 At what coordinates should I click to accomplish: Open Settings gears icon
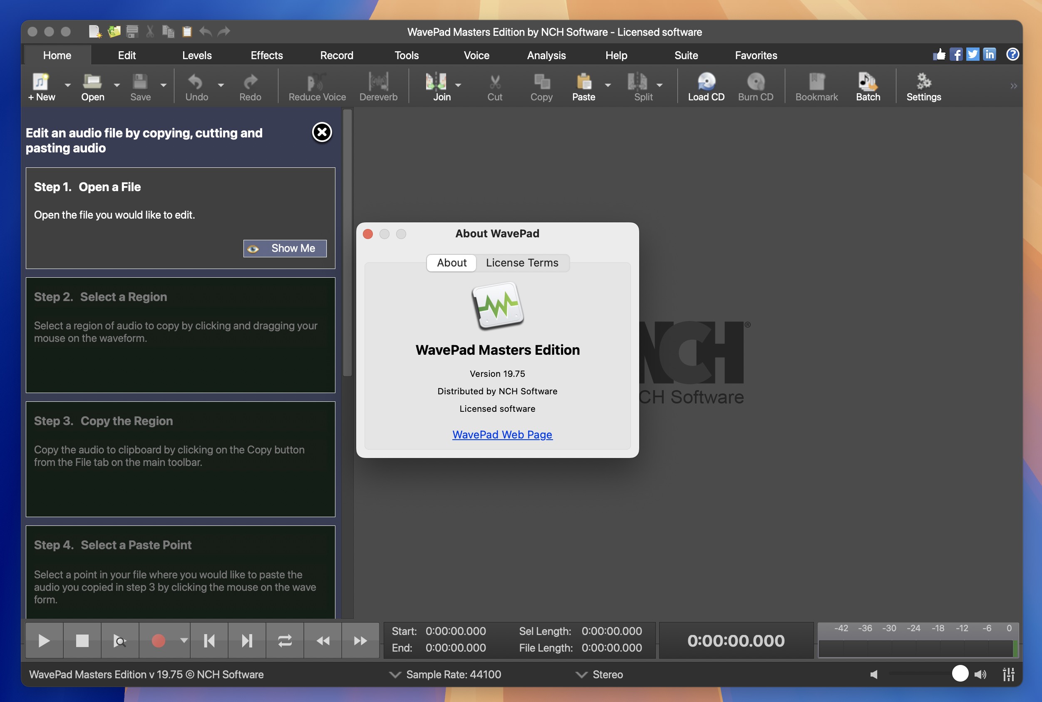[923, 87]
